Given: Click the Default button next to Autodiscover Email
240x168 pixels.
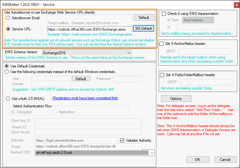Looking at the screenshot, I should pyautogui.click(x=144, y=18).
